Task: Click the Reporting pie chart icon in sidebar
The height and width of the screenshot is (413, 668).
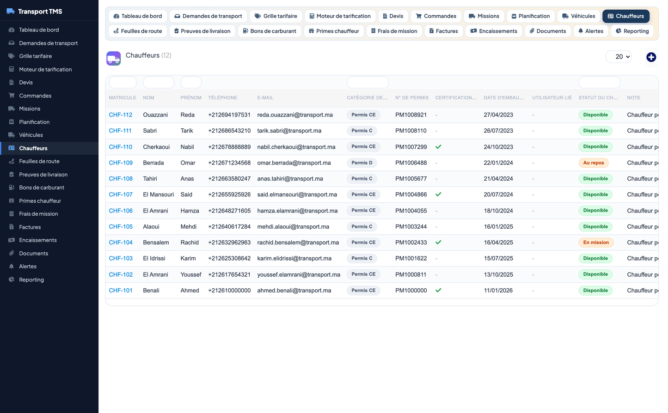Action: [12, 280]
